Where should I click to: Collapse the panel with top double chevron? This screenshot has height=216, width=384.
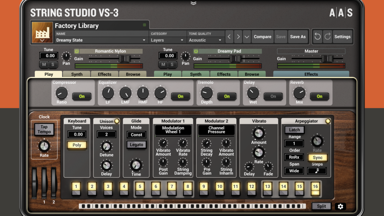click(x=193, y=3)
